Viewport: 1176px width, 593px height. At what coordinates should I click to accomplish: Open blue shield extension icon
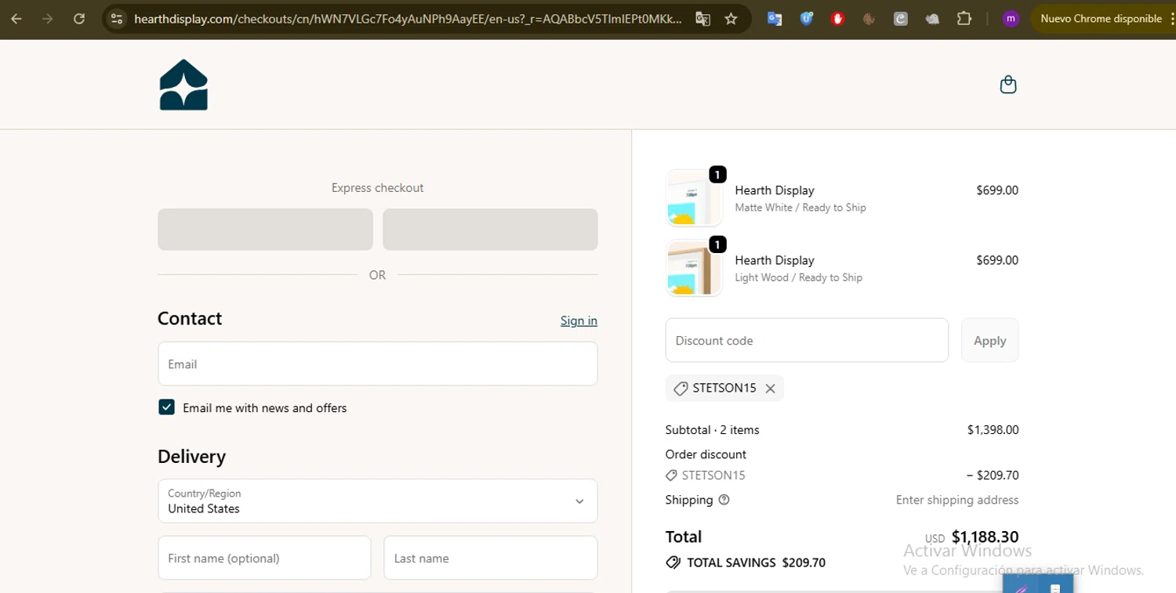[x=806, y=19]
